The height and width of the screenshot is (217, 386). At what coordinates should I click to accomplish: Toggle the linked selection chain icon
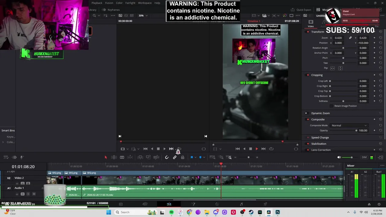coord(175,157)
